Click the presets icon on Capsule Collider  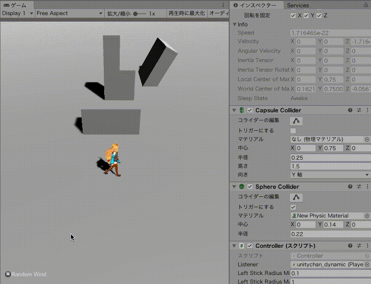359,110
